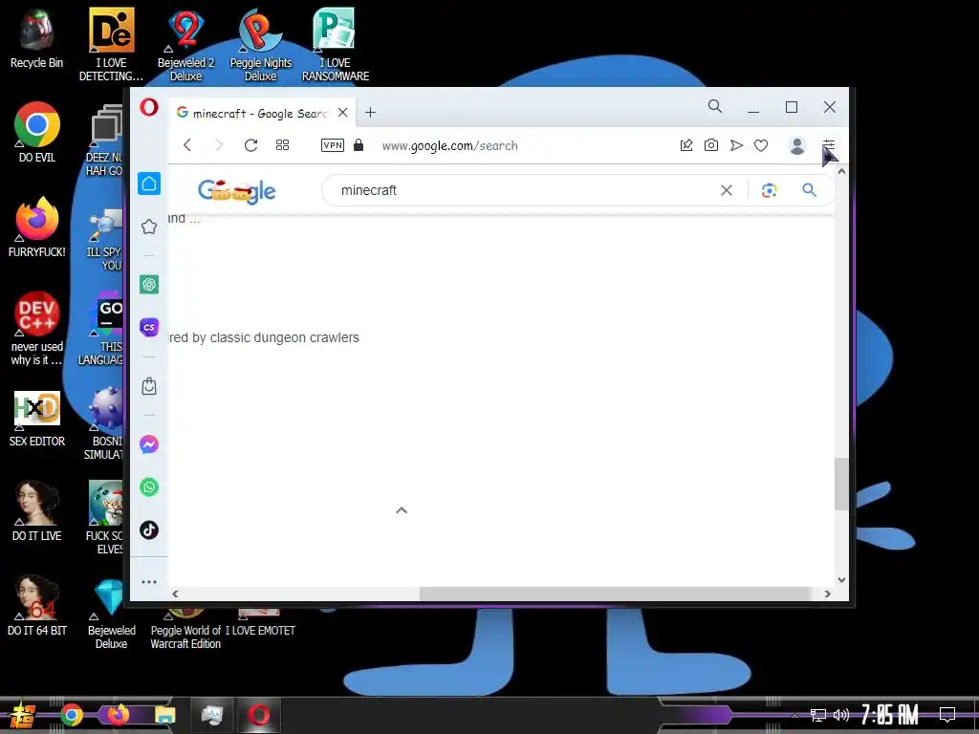Submit search with blue magnifier
Image resolution: width=979 pixels, height=734 pixels.
coord(809,190)
